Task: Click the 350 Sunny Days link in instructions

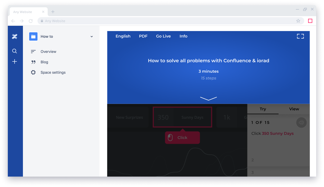Action: (x=278, y=133)
